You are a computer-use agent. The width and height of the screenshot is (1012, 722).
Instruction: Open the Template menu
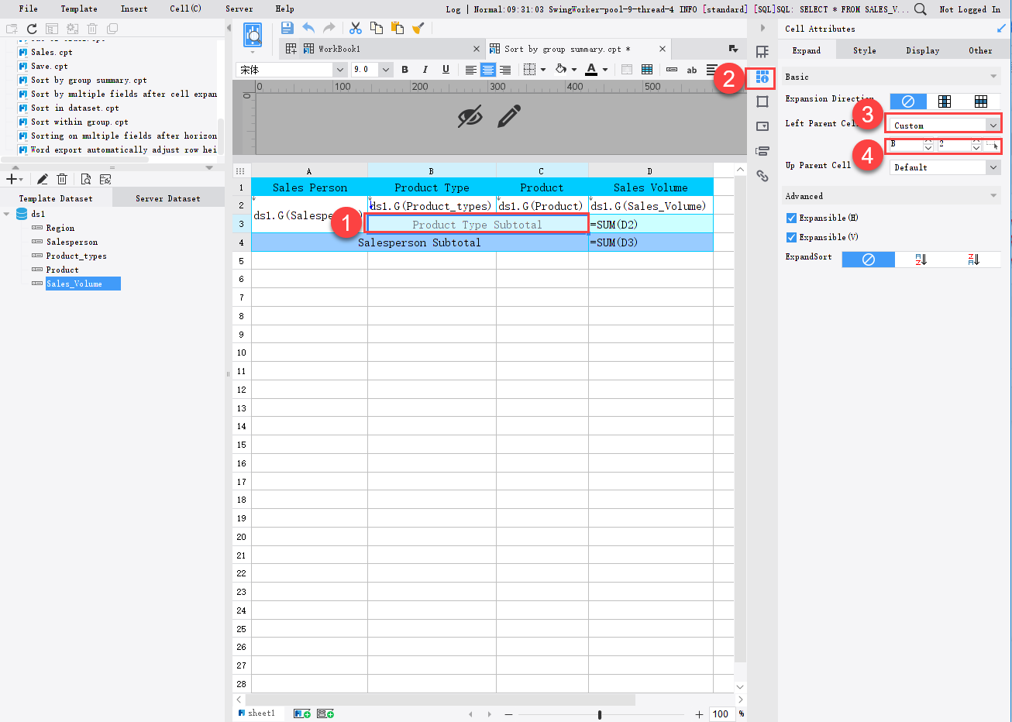point(79,9)
